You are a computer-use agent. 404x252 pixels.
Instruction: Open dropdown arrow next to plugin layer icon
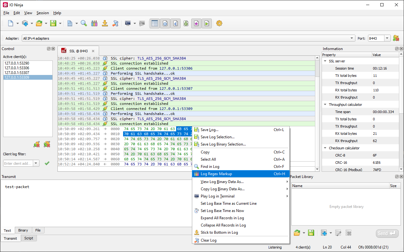click(32, 24)
